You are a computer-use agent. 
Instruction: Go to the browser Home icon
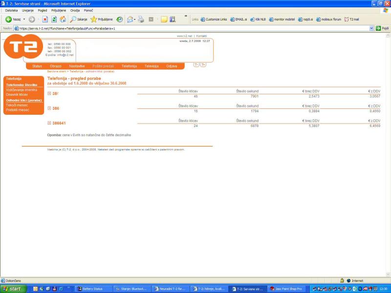click(63, 20)
